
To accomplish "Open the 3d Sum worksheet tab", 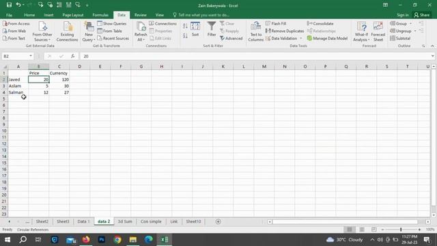I will (x=125, y=221).
